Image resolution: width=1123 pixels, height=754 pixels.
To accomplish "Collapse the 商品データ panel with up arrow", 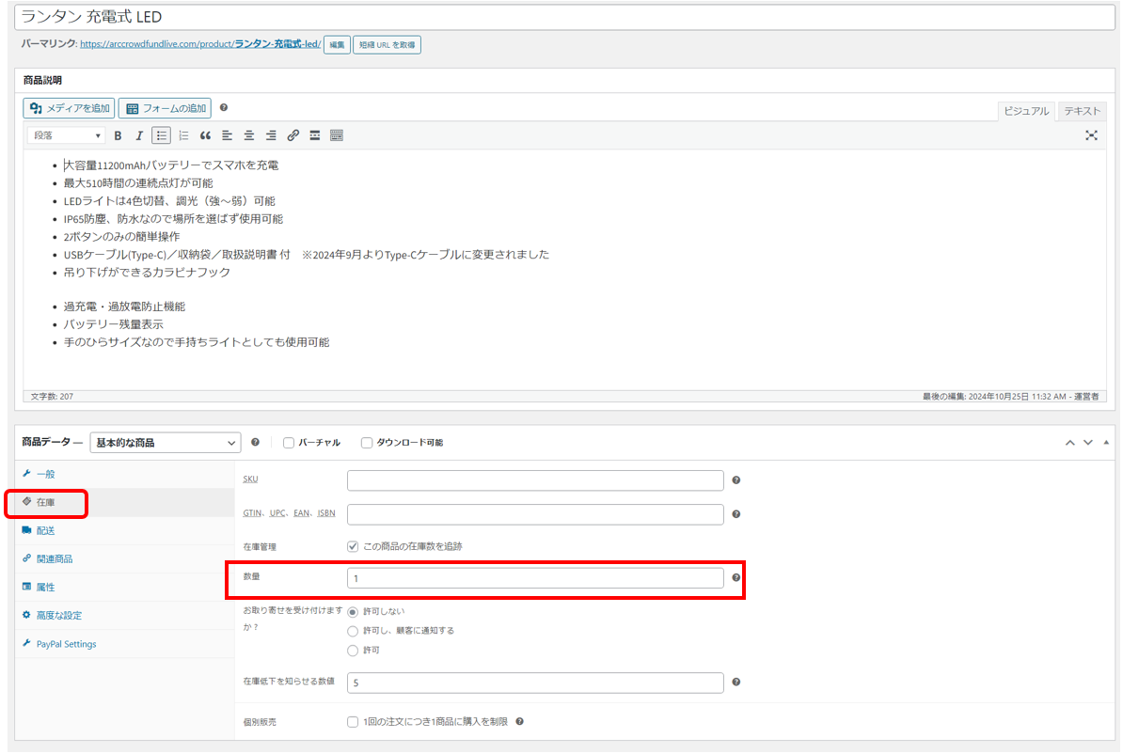I will coord(1069,443).
